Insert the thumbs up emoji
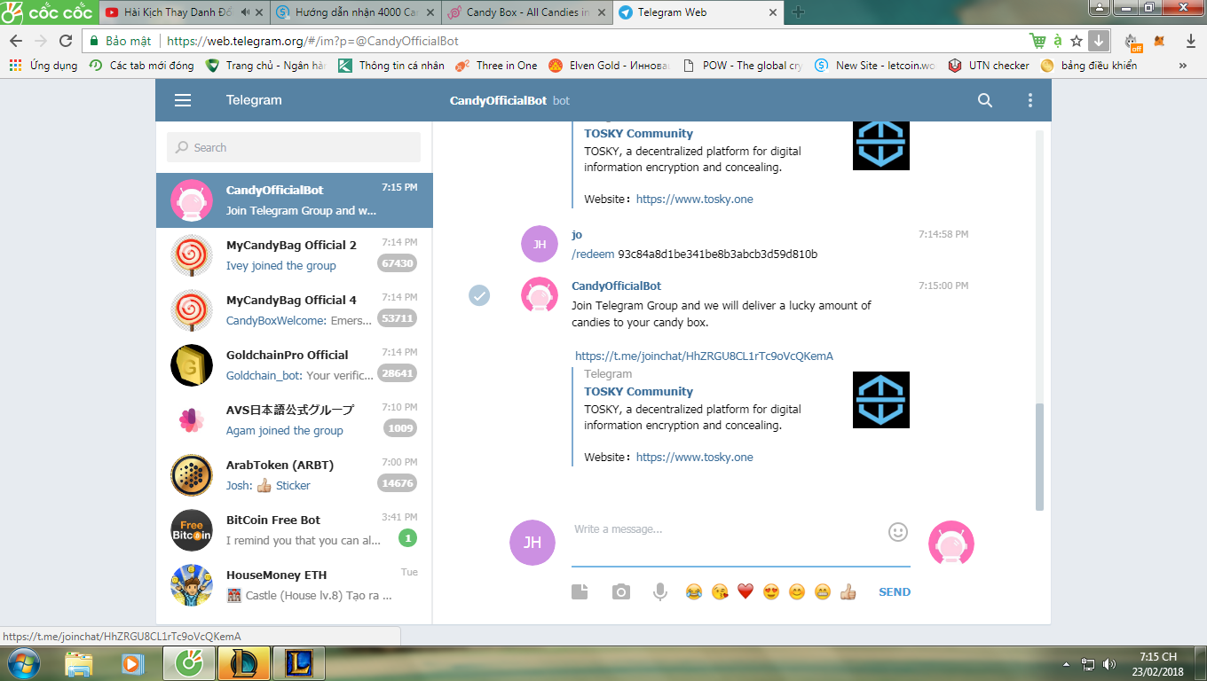The width and height of the screenshot is (1207, 681). [x=848, y=591]
